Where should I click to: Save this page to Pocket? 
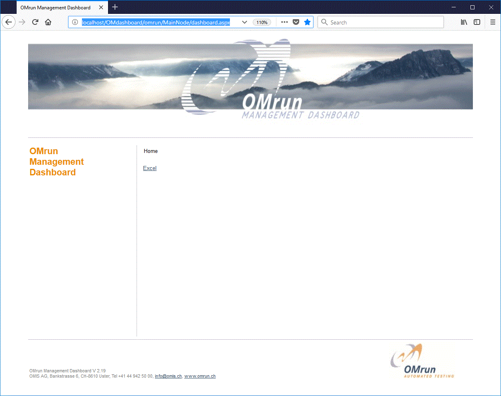click(296, 22)
